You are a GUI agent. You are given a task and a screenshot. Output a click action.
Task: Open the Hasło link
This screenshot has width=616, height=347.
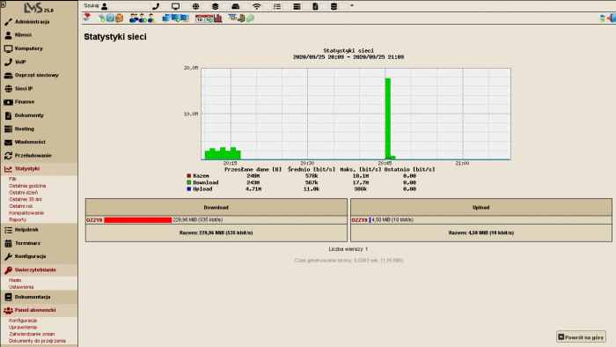(x=15, y=280)
